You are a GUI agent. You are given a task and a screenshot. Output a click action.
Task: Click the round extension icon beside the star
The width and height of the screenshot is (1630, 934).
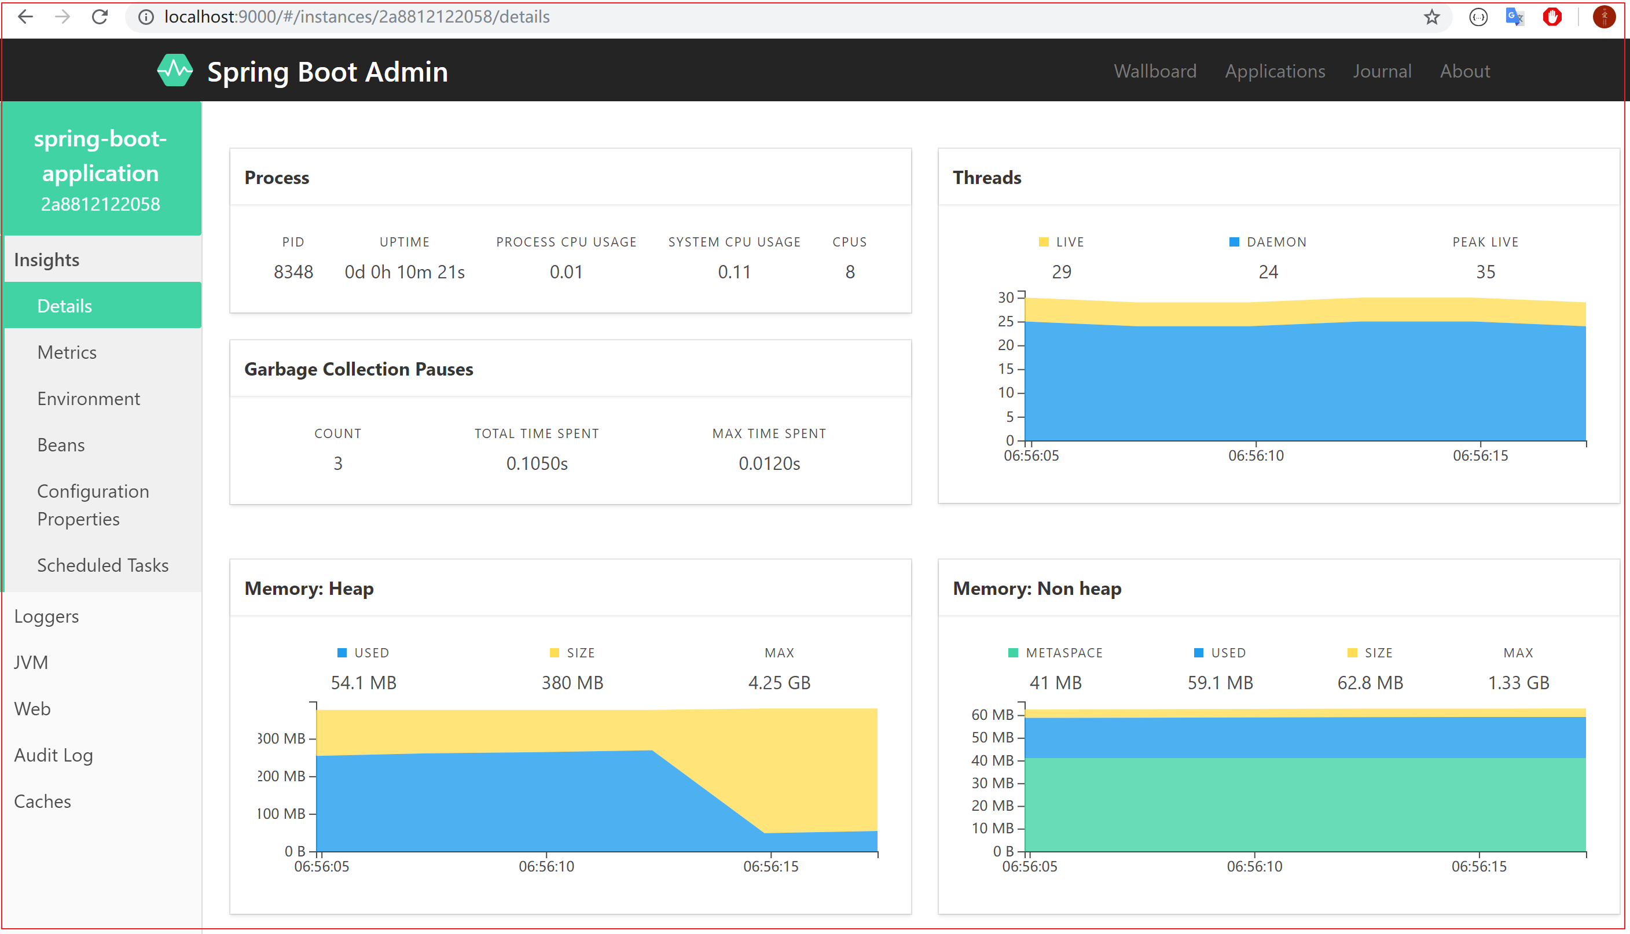coord(1478,17)
